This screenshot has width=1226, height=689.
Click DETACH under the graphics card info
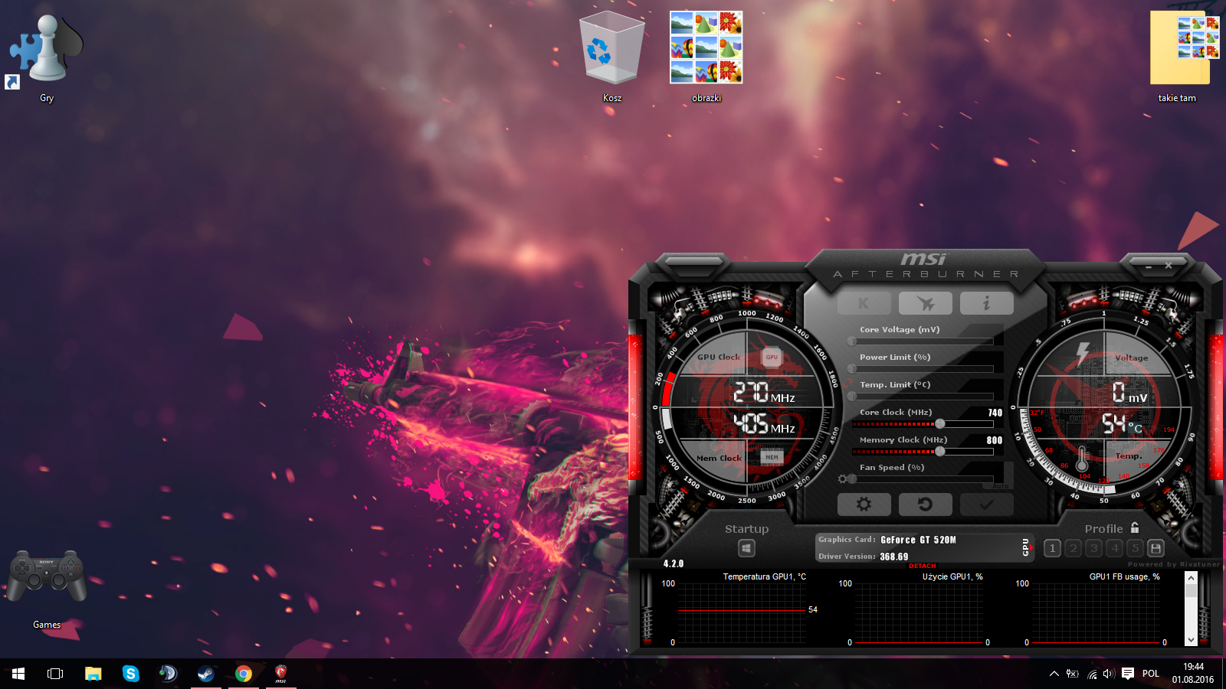[923, 566]
